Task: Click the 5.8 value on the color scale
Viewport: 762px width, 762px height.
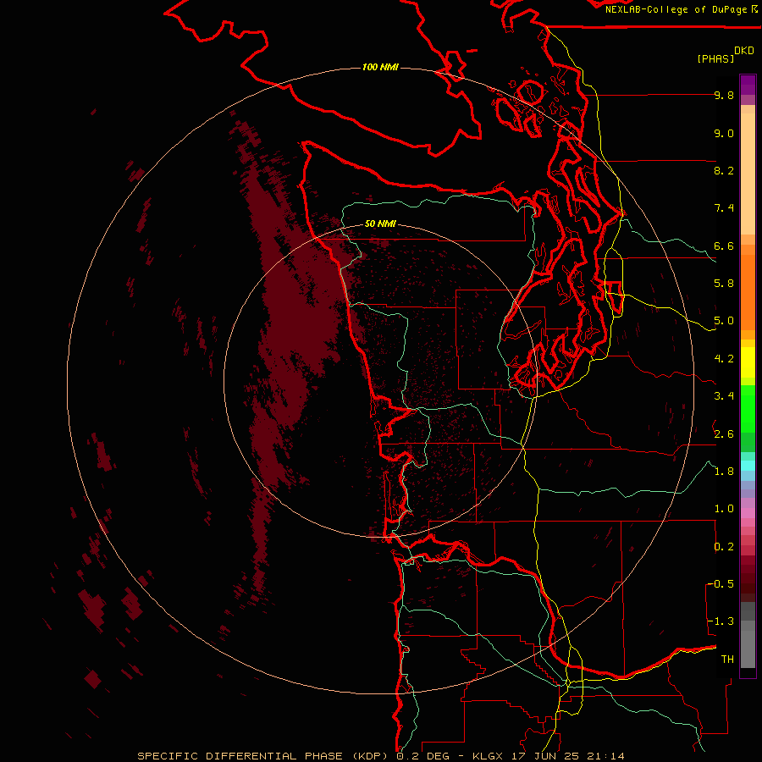Action: coord(724,284)
